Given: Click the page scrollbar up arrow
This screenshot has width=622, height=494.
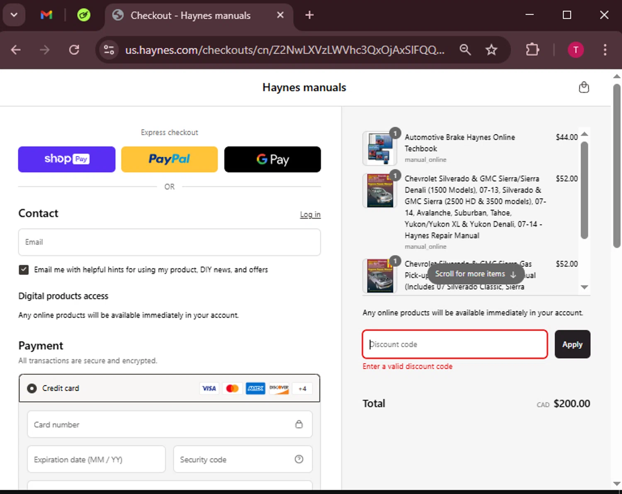Looking at the screenshot, I should 617,76.
